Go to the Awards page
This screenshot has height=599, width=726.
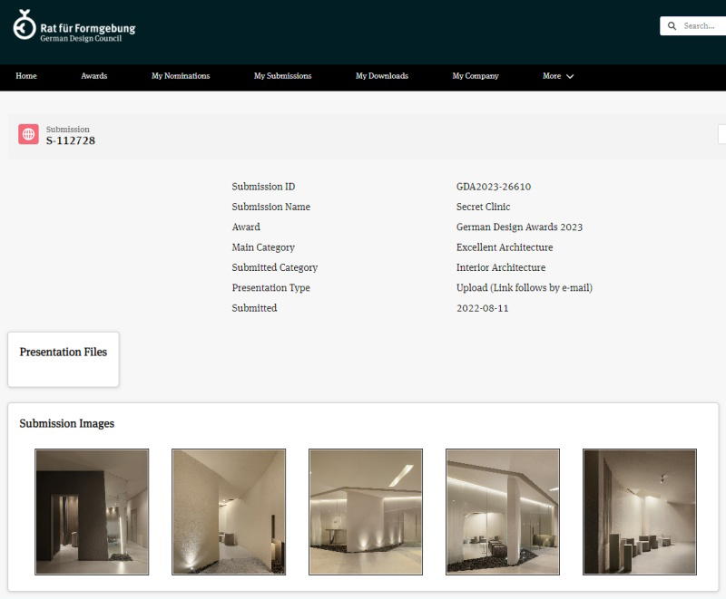(94, 76)
